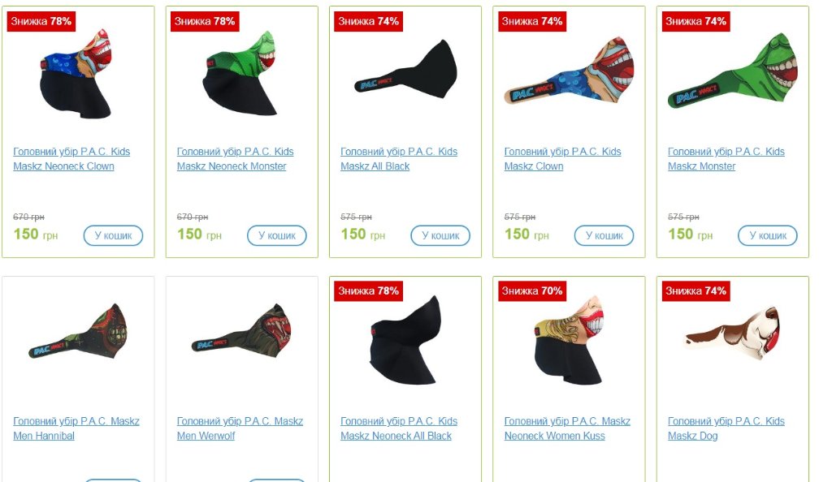832x482 pixels.
Task: Add Kids Maskz Monster to cart
Action: pos(768,235)
